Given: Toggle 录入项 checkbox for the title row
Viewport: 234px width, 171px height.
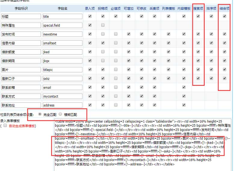Looking at the screenshot, I should click(x=90, y=16).
